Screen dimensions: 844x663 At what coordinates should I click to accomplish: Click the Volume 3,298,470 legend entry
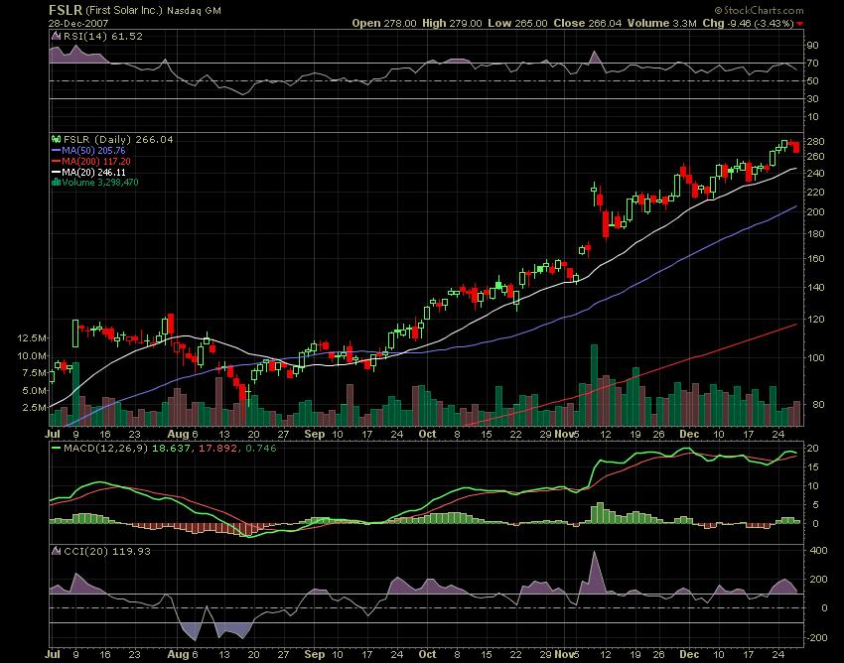coord(100,183)
